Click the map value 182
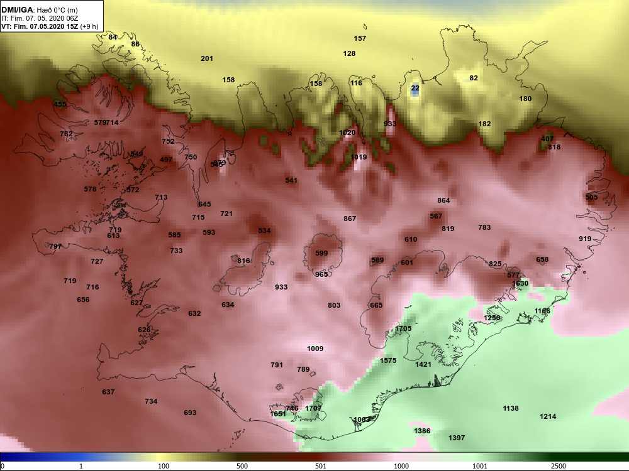Viewport: 629px width, 471px height. pos(484,124)
